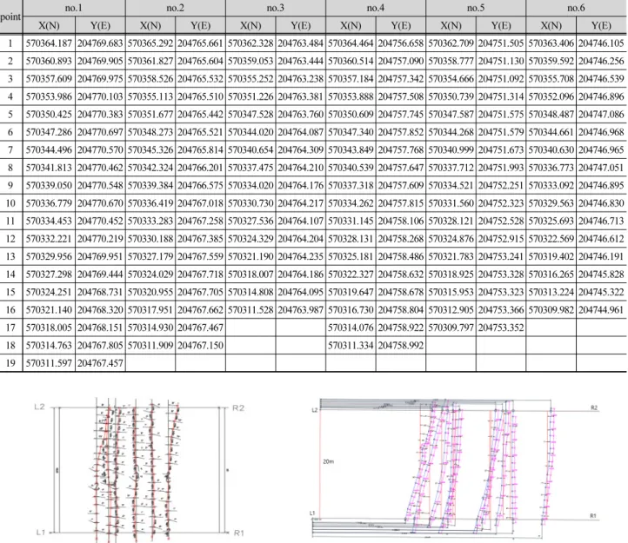628x543 pixels.
Task: Select cell value 570341.813 in row 8
Action: (x=49, y=168)
